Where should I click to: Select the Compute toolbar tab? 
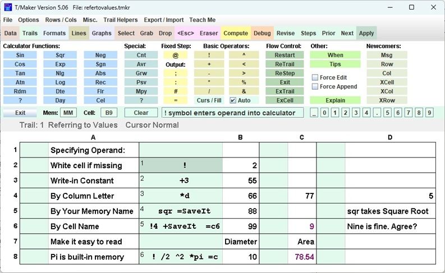point(236,33)
